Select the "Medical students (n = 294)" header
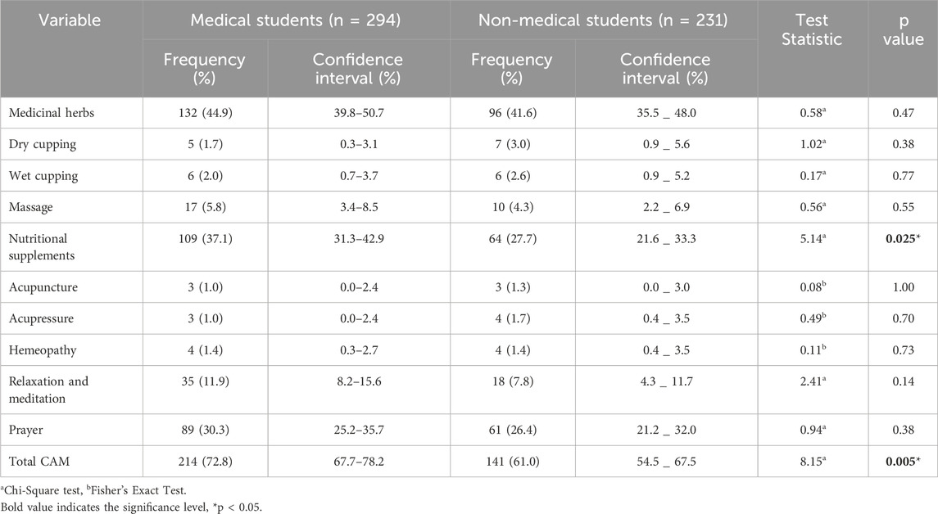 (x=295, y=19)
